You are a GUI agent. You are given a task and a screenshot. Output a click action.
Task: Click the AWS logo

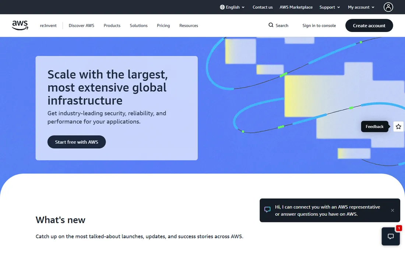click(x=20, y=25)
